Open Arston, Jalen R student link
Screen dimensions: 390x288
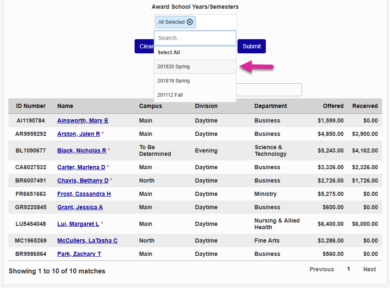point(79,134)
